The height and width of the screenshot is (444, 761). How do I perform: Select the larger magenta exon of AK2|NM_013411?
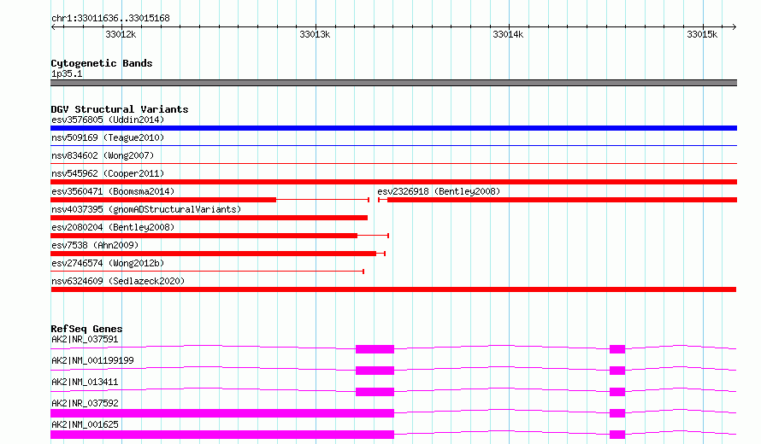tap(375, 392)
